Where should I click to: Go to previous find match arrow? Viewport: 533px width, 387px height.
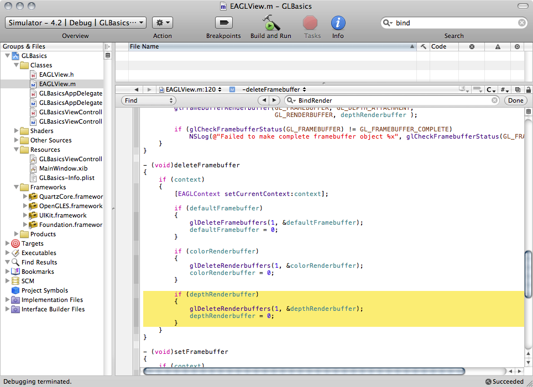[263, 100]
